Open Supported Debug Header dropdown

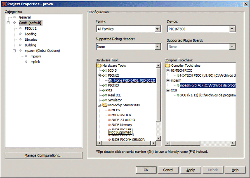158,47
